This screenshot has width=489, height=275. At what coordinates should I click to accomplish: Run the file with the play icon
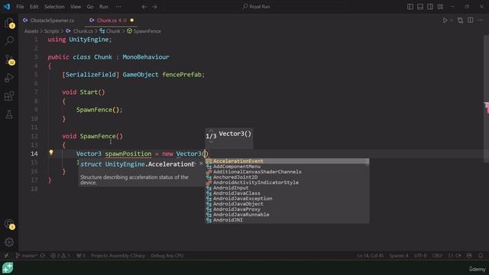[x=445, y=21]
